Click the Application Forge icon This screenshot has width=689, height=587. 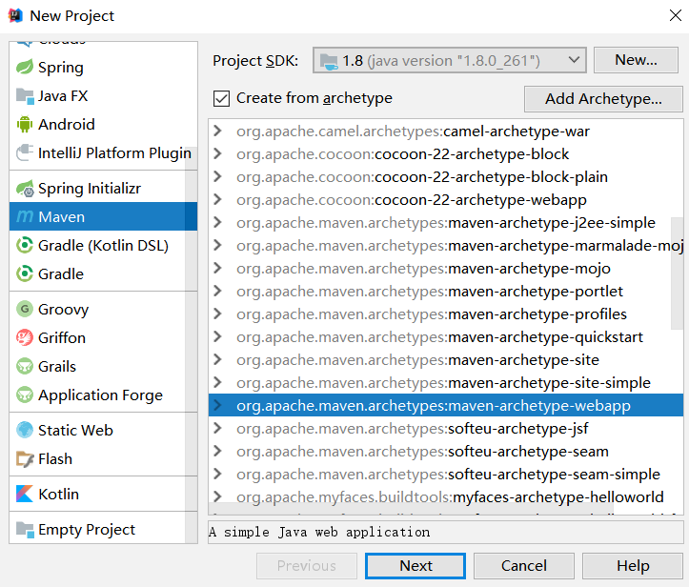coord(25,395)
